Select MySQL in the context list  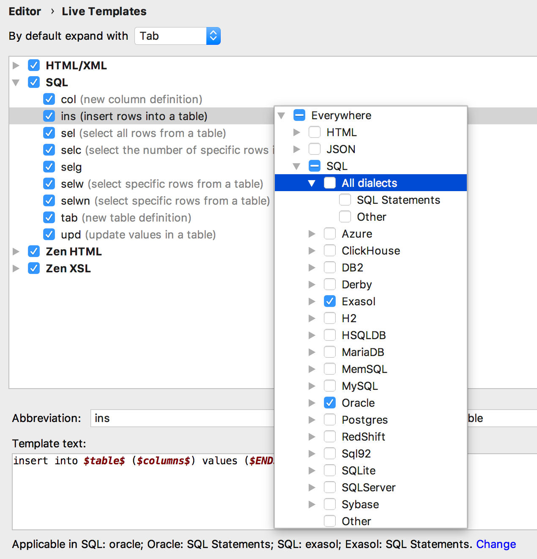(x=359, y=386)
